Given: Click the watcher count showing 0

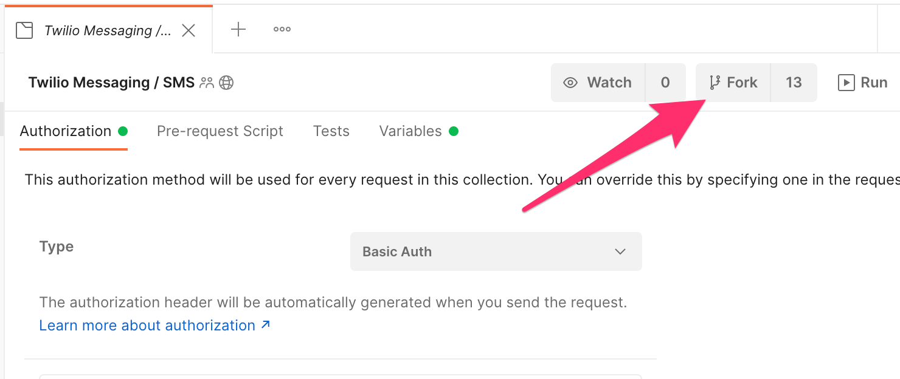Looking at the screenshot, I should click(665, 82).
